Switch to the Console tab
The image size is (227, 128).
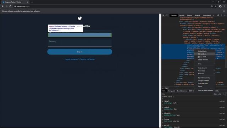pos(182,15)
